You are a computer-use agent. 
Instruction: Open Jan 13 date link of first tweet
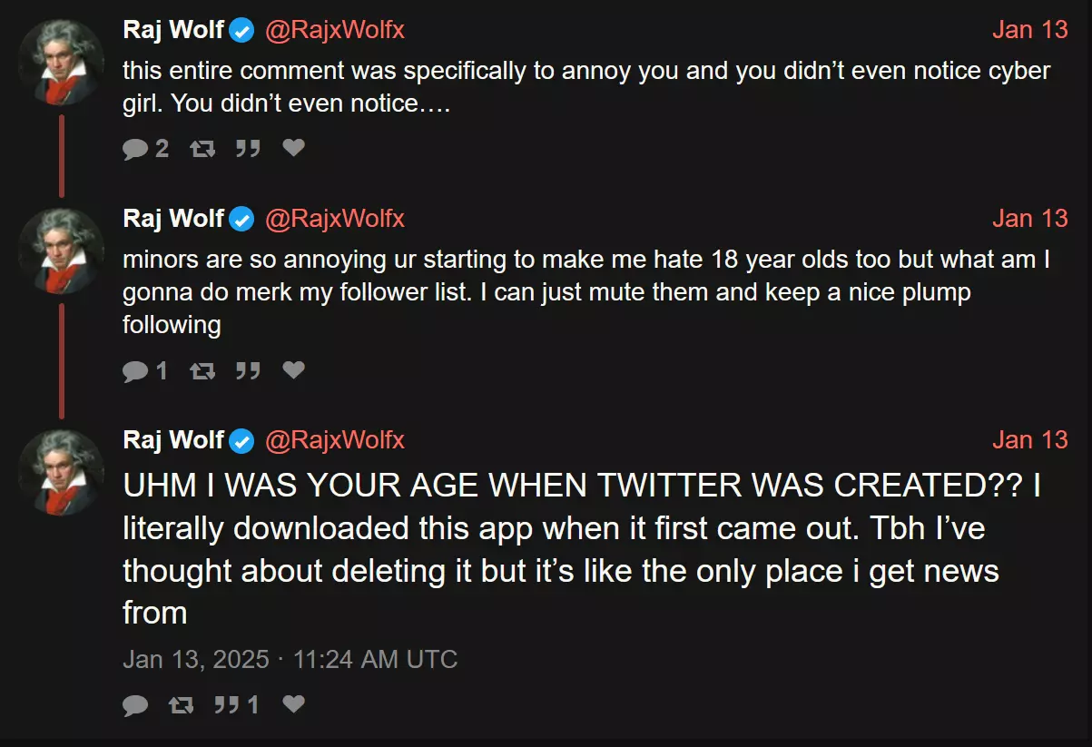click(1029, 30)
